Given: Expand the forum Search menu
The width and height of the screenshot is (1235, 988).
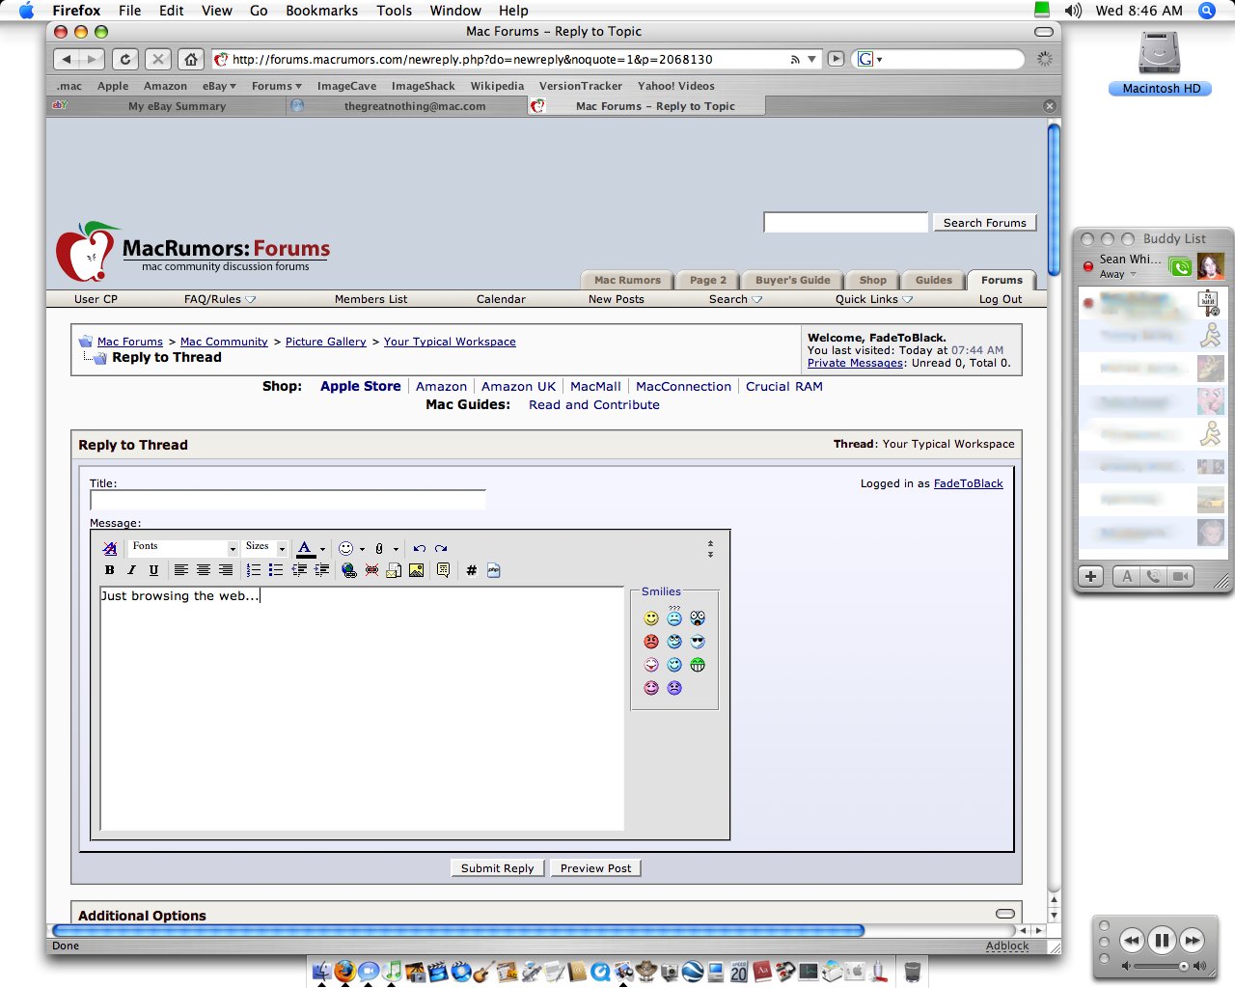Looking at the screenshot, I should click(x=735, y=299).
